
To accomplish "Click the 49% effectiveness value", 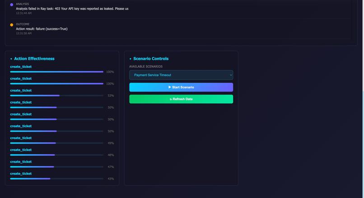I will point(111,143).
